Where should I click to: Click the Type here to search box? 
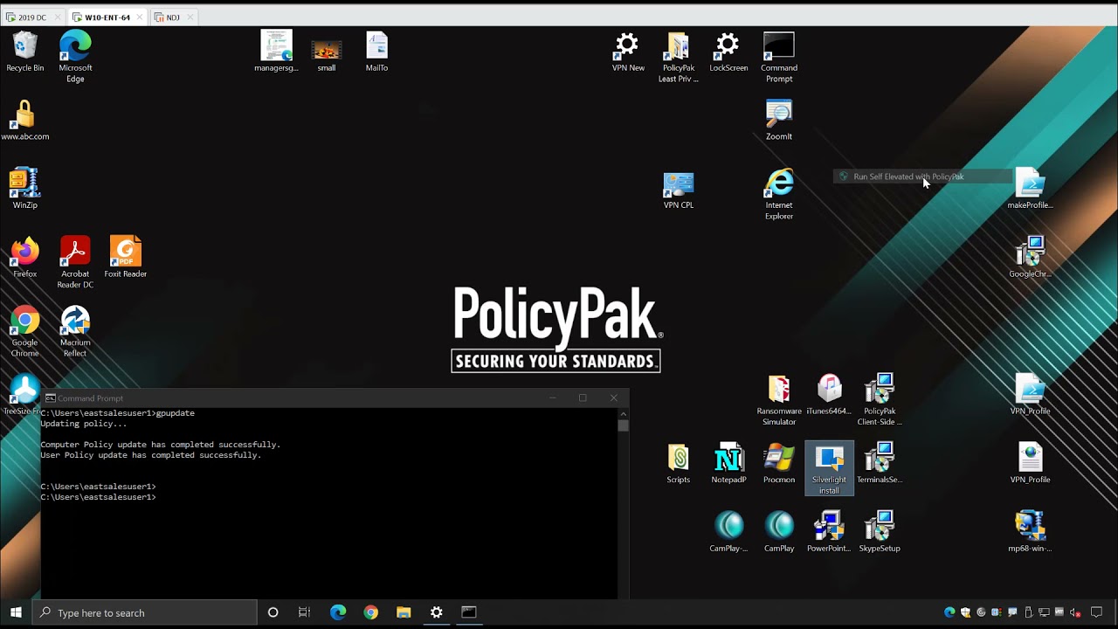[144, 612]
